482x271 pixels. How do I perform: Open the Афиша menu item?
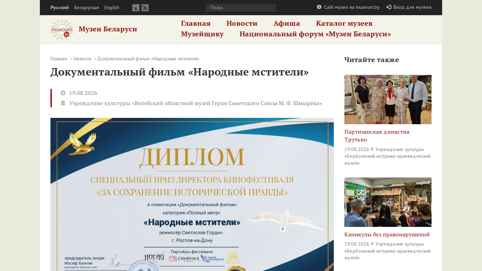tap(287, 23)
